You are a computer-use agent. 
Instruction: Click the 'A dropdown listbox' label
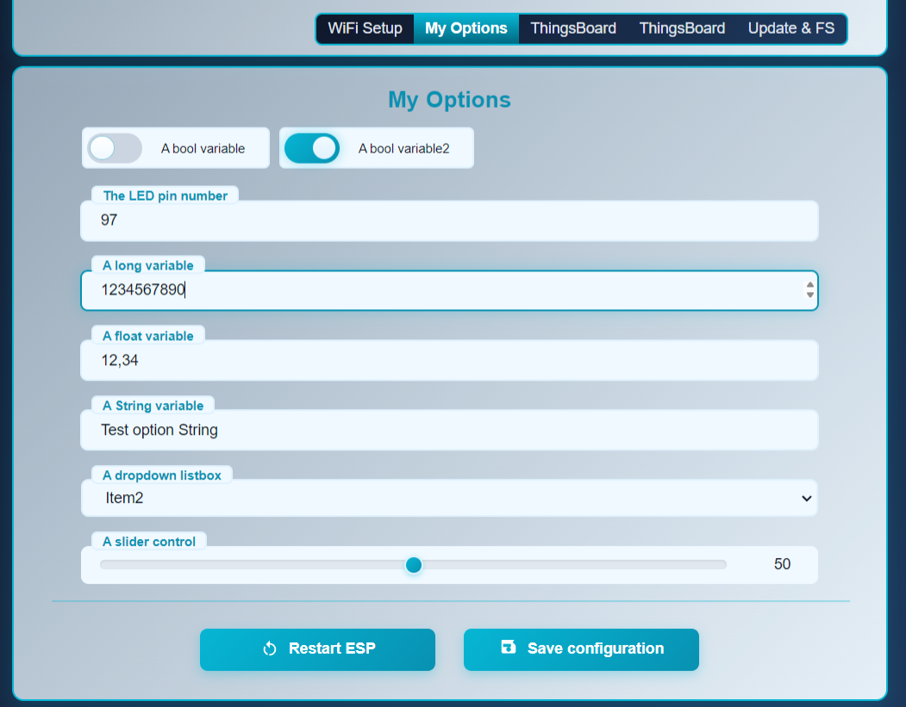coord(162,475)
